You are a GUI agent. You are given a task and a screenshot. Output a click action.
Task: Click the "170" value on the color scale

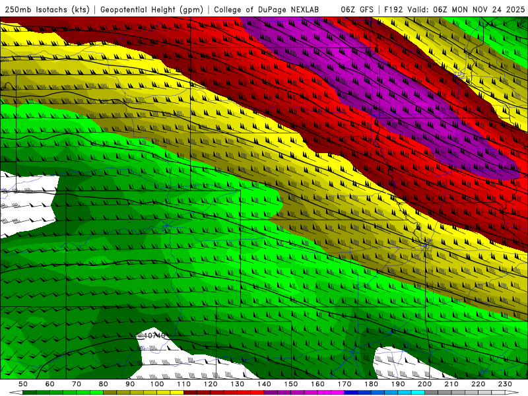344,384
